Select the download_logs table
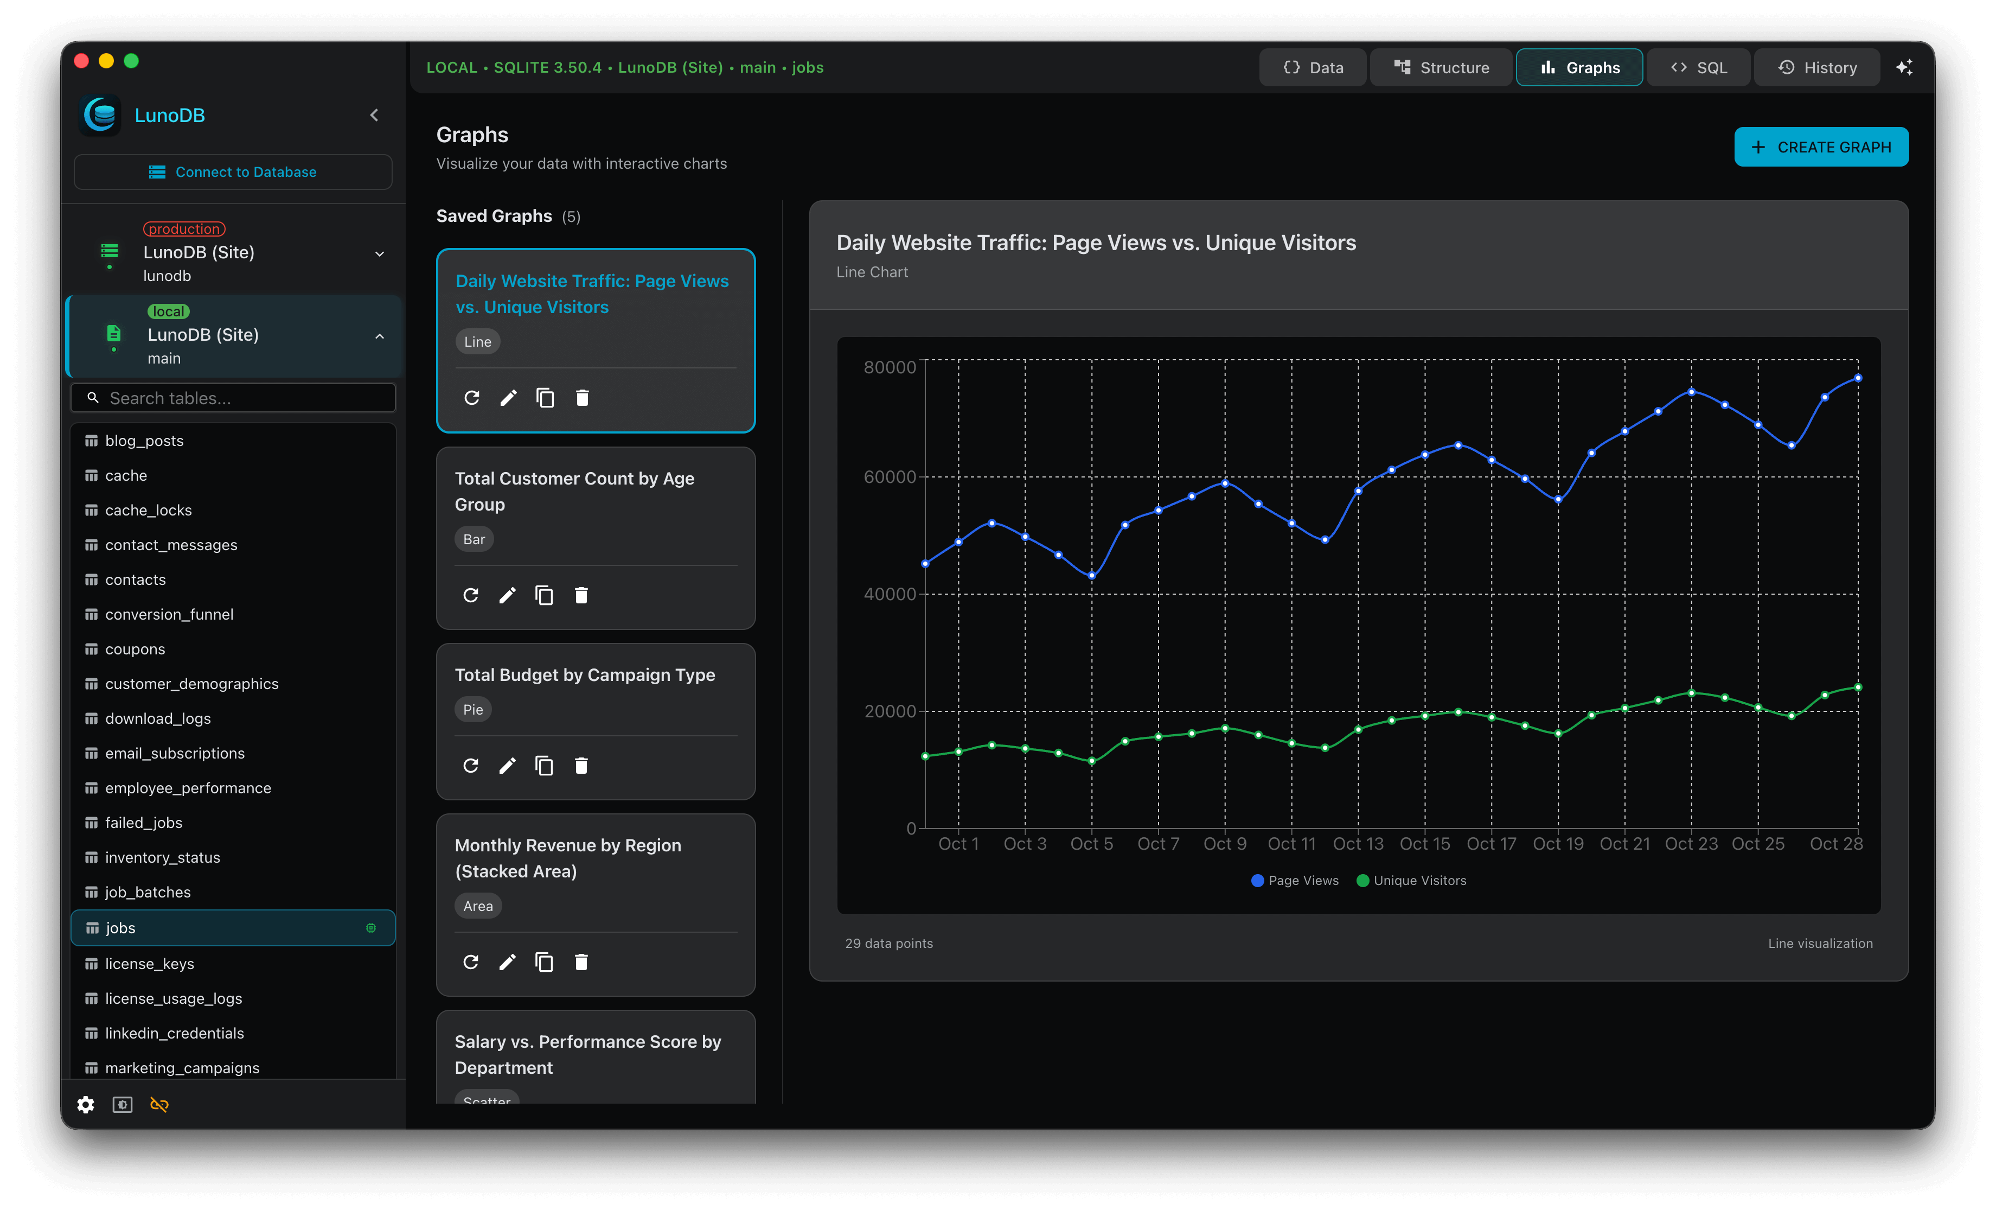Image resolution: width=1996 pixels, height=1210 pixels. point(233,718)
